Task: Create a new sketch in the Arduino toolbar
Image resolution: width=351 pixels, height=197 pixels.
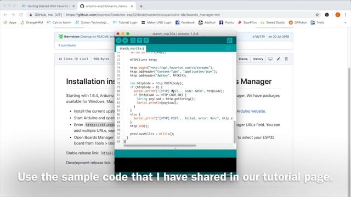Action: tap(133, 40)
